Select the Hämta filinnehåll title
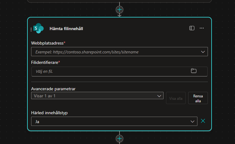Viewport: 235px width, 144px height. tap(66, 29)
